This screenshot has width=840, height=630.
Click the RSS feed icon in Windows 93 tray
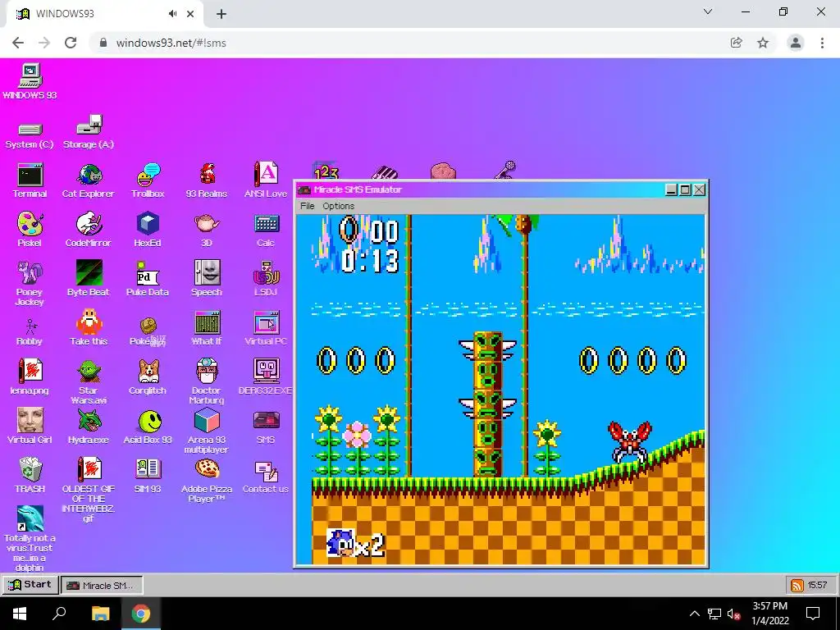point(797,585)
